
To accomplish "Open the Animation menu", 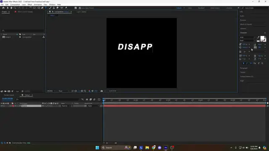I will coord(38,5).
